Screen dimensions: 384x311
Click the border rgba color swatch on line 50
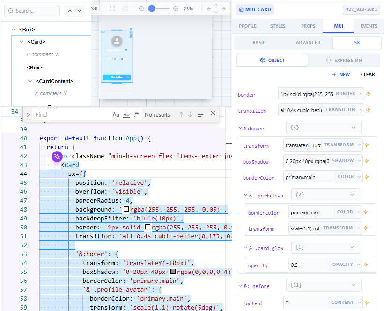click(x=148, y=227)
